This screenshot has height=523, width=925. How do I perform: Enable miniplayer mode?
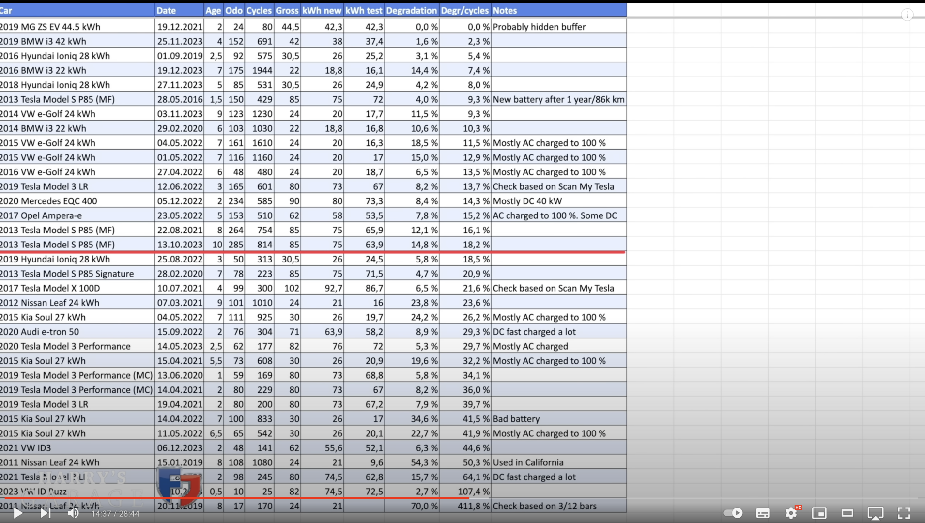pyautogui.click(x=819, y=513)
